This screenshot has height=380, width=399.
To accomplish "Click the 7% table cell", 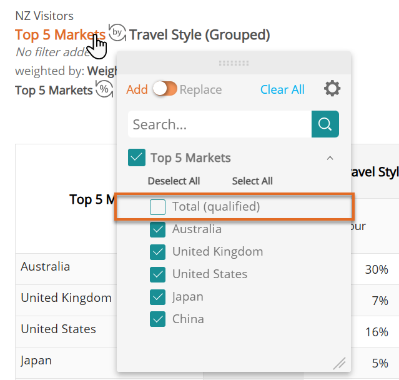I will (380, 301).
